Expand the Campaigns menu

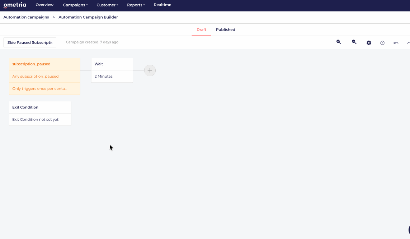click(75, 5)
